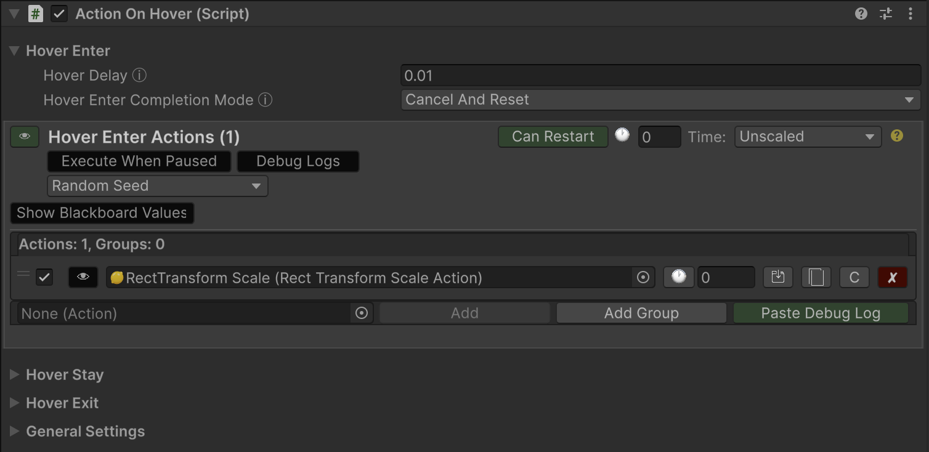
Task: Click the red X to remove action
Action: [x=892, y=278]
